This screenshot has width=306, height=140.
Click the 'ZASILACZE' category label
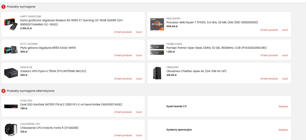pos(26,67)
